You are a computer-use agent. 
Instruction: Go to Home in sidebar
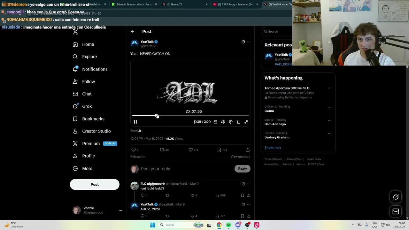pyautogui.click(x=83, y=44)
